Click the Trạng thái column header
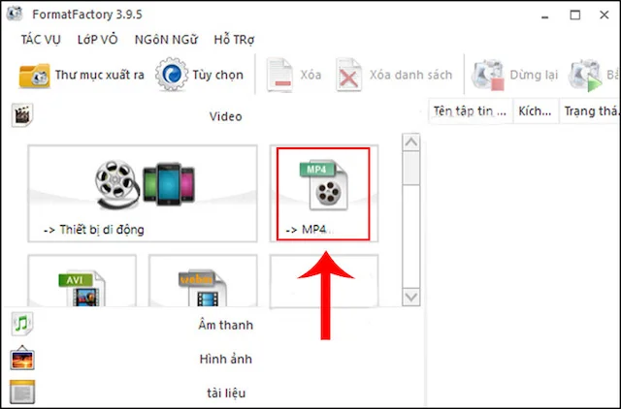 tap(590, 111)
